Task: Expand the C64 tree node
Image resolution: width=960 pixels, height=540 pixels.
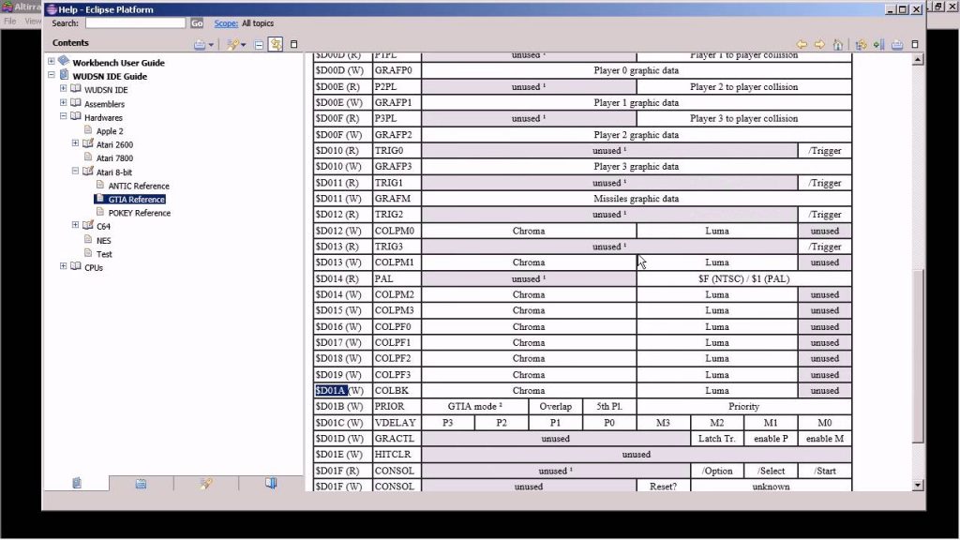Action: click(x=75, y=225)
